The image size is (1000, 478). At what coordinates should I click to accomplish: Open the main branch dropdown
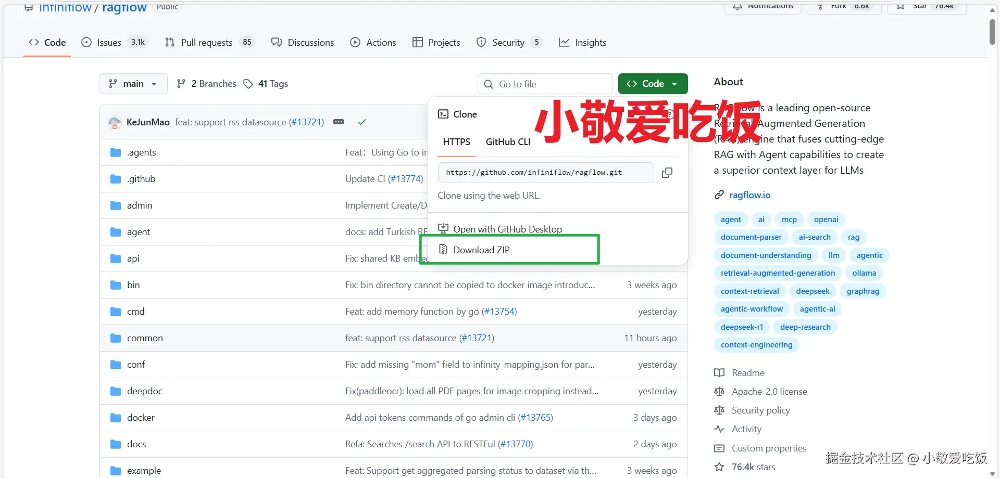click(133, 84)
